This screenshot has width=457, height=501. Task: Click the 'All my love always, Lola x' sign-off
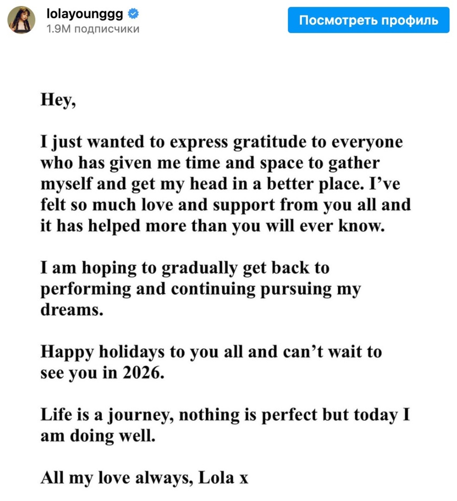144,478
